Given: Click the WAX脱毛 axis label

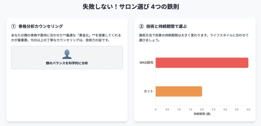Looking at the screenshot, I should coord(146,63).
